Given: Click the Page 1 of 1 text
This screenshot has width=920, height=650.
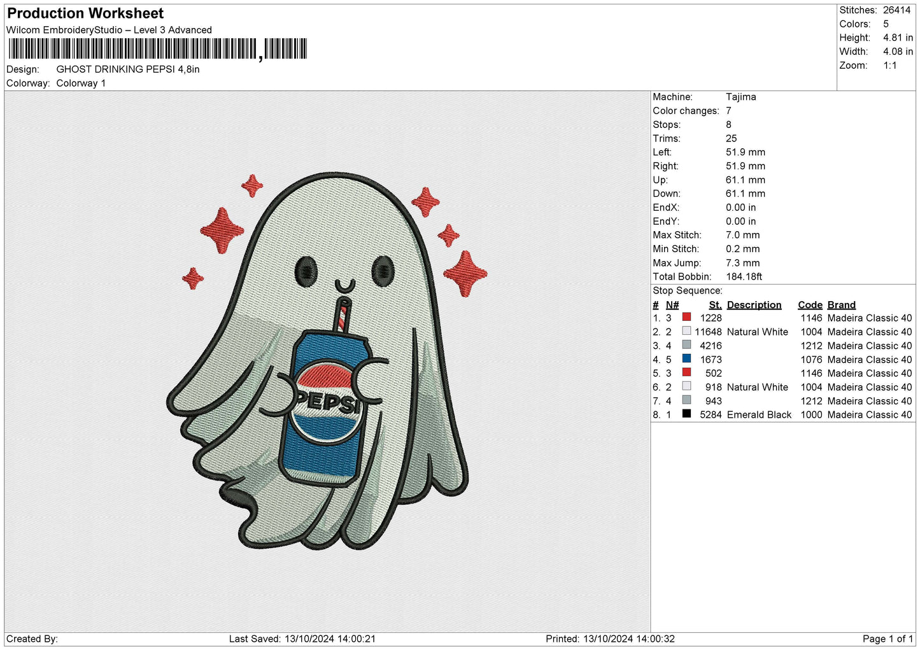Looking at the screenshot, I should click(888, 639).
